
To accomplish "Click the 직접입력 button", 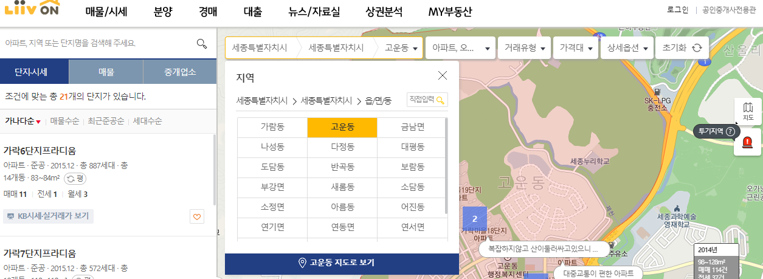I will [427, 100].
